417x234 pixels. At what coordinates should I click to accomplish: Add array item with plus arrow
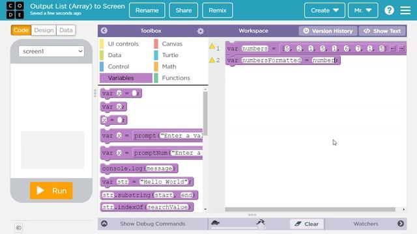point(401,49)
